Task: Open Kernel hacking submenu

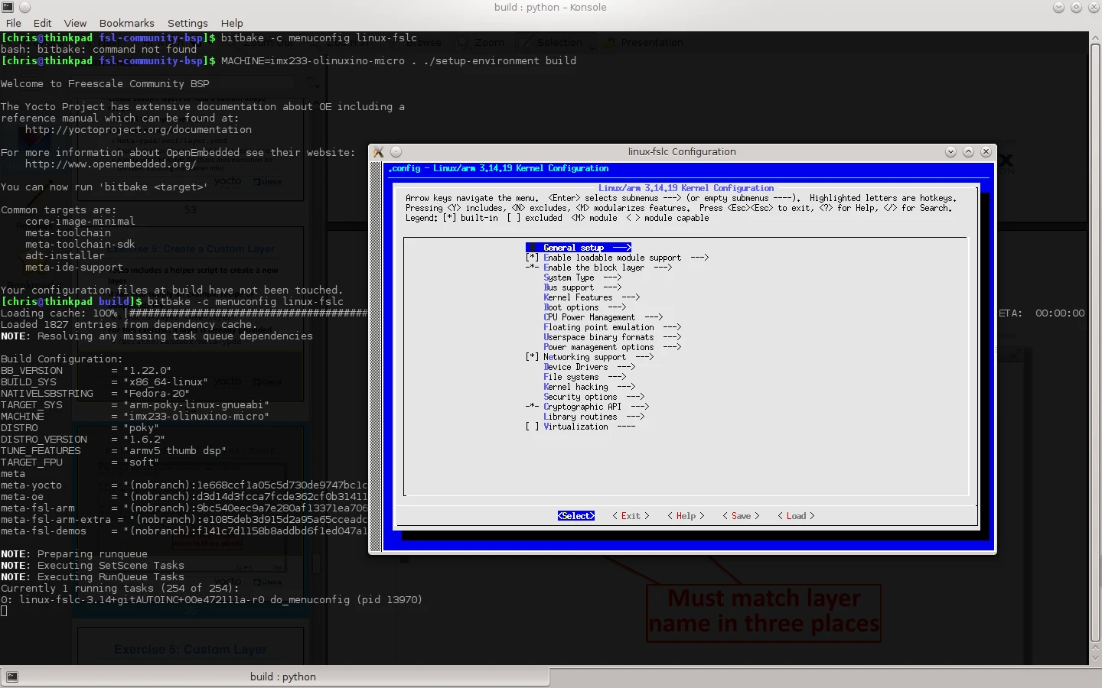Action: 589,387
